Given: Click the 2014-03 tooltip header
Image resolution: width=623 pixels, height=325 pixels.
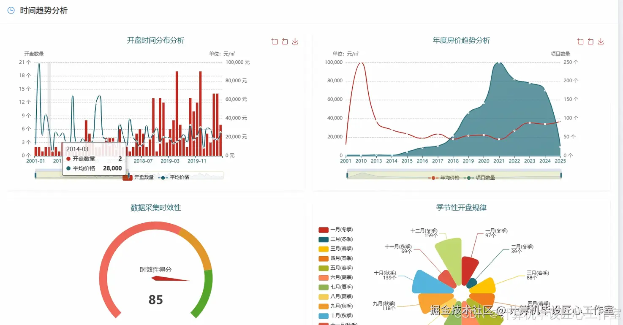Looking at the screenshot, I should [77, 149].
